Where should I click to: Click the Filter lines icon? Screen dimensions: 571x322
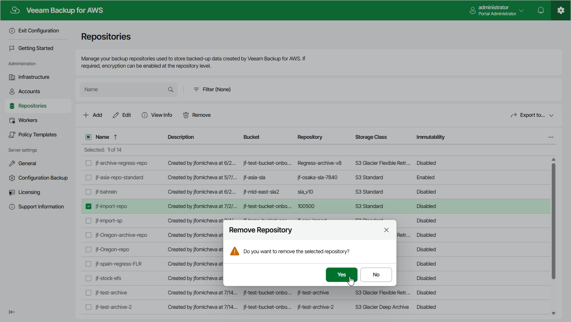click(x=196, y=90)
